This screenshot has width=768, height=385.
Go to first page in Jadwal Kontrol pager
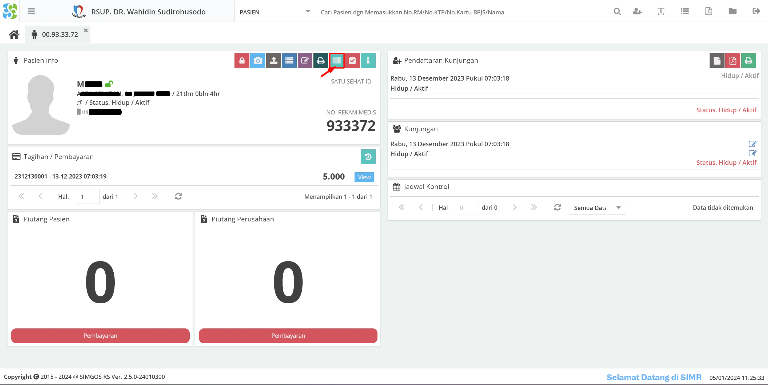401,207
